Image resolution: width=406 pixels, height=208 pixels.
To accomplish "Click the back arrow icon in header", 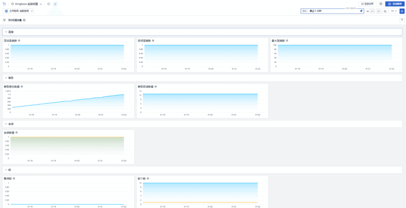I will click(4, 4).
